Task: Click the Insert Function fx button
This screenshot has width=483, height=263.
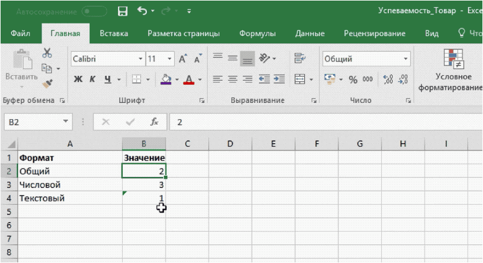Action: point(154,122)
